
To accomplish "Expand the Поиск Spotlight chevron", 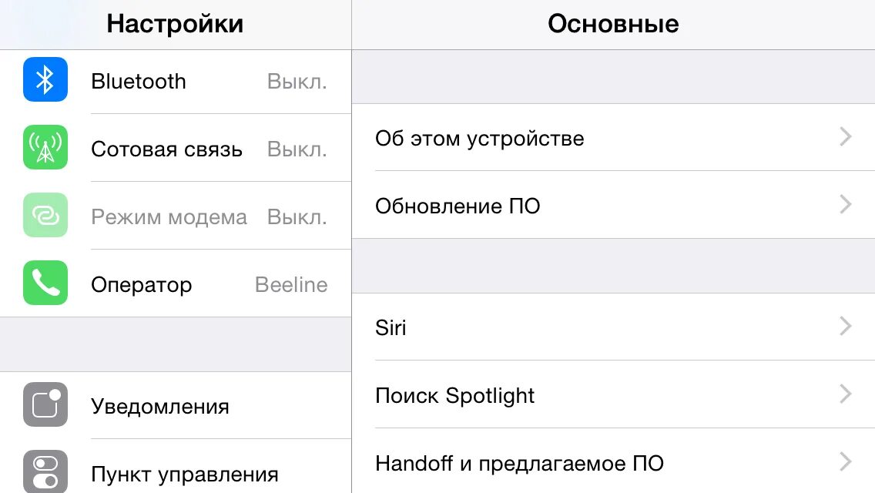I will click(x=846, y=394).
